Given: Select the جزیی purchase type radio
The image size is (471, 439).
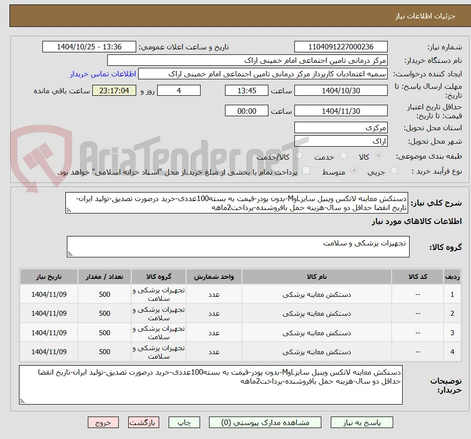Looking at the screenshot, I should 394,171.
